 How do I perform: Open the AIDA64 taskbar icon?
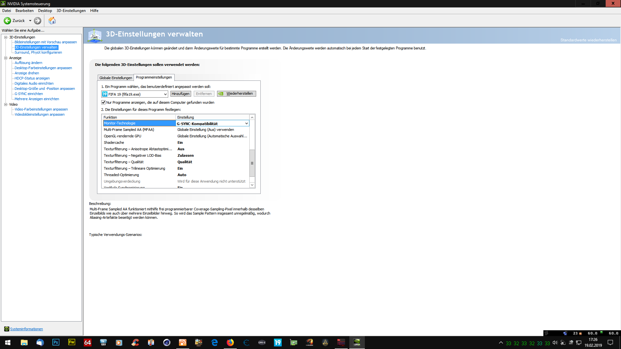(87, 343)
